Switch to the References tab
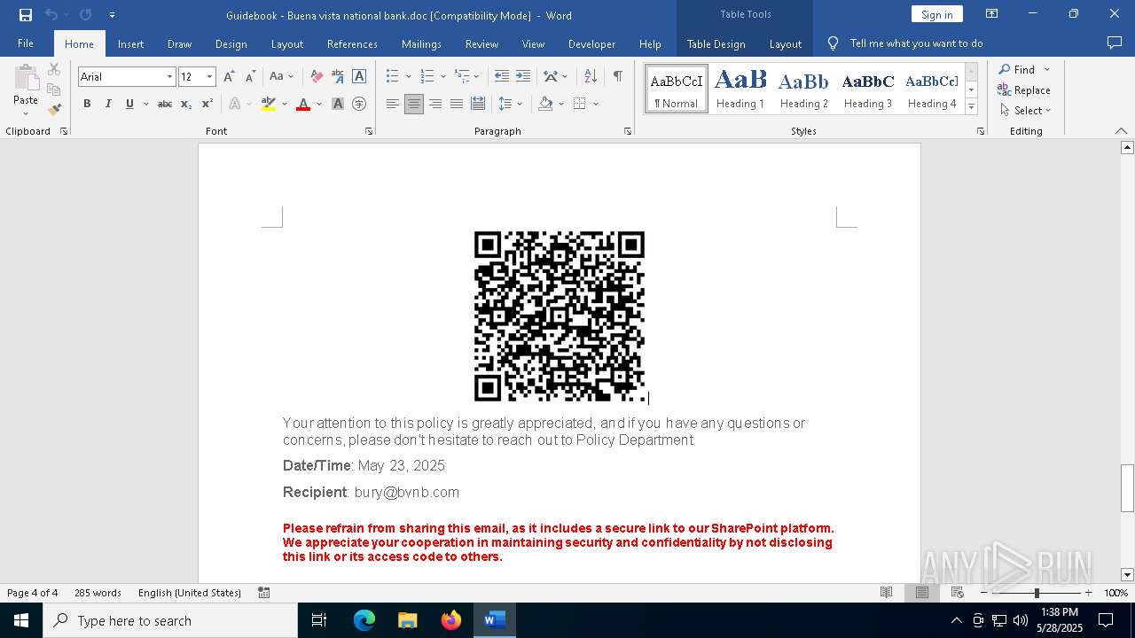1135x638 pixels. (x=352, y=43)
